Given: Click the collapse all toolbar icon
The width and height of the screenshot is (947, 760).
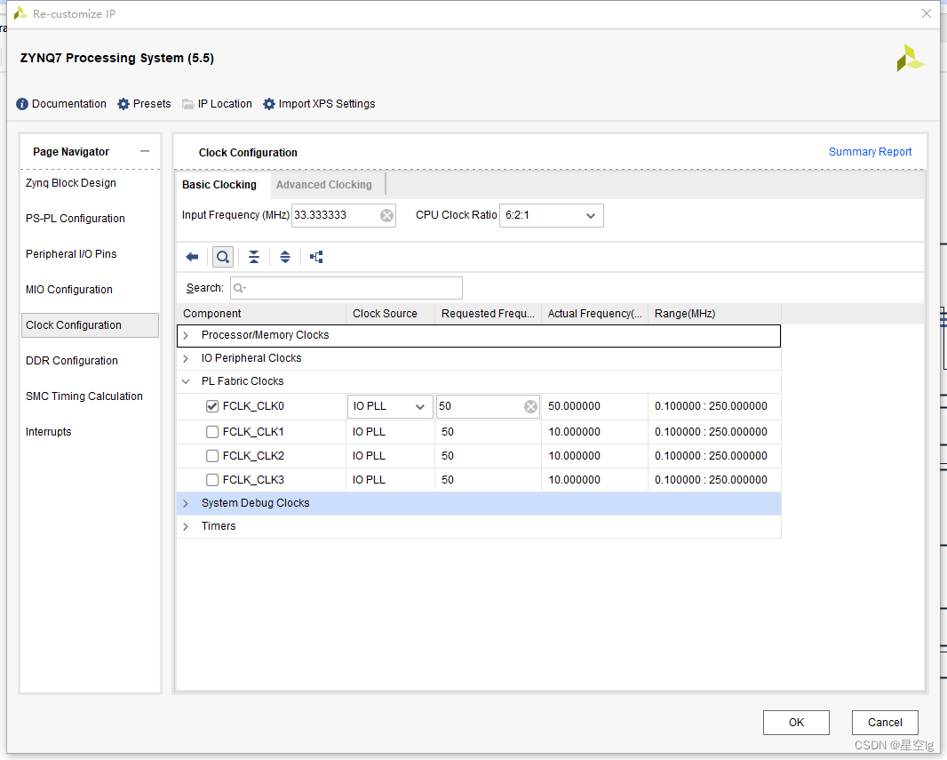Looking at the screenshot, I should point(254,258).
